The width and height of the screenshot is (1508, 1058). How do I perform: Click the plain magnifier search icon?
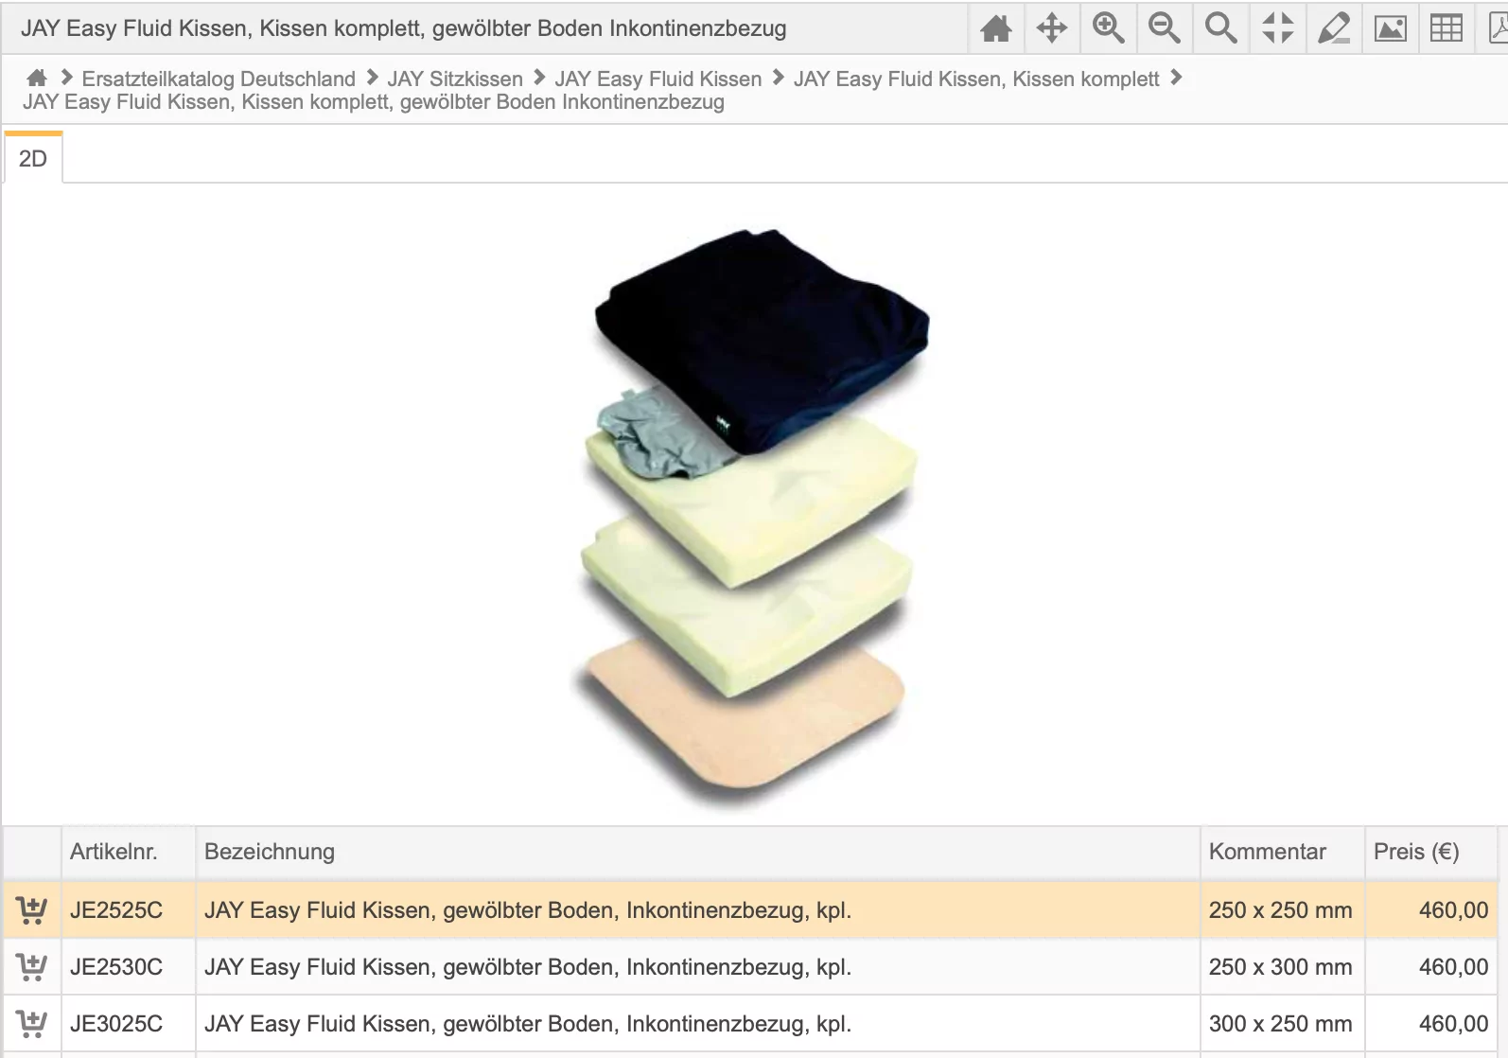pos(1220,28)
